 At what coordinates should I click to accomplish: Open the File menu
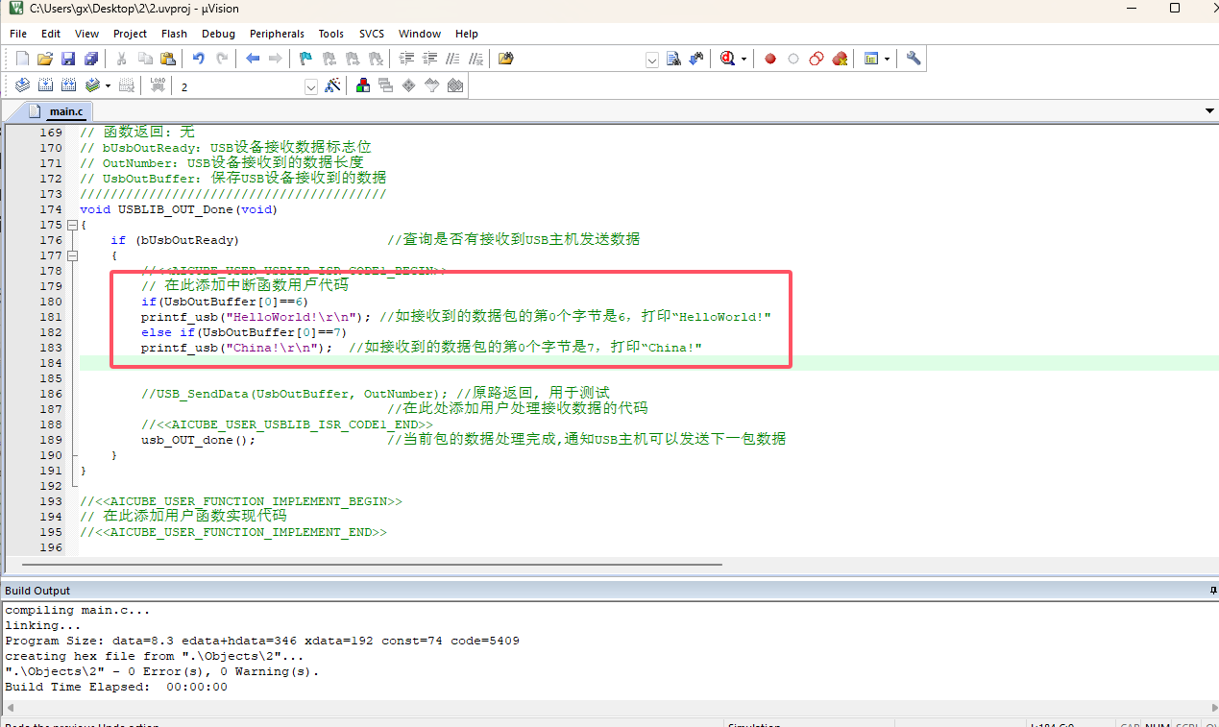click(x=18, y=34)
